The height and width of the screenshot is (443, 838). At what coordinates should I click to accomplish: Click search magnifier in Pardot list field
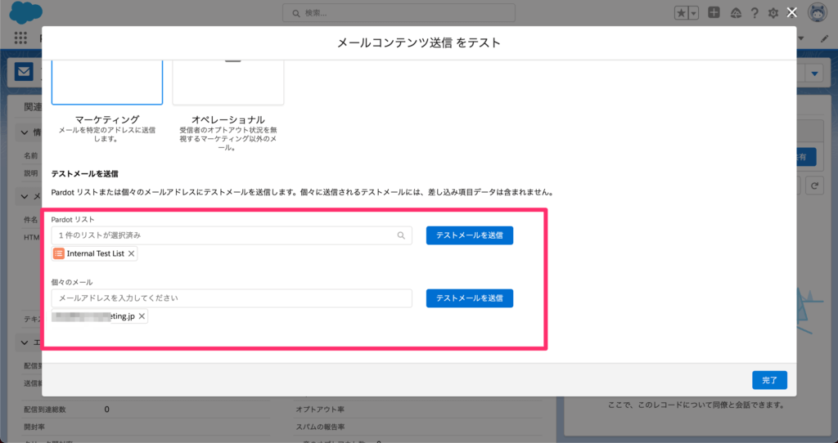(401, 235)
